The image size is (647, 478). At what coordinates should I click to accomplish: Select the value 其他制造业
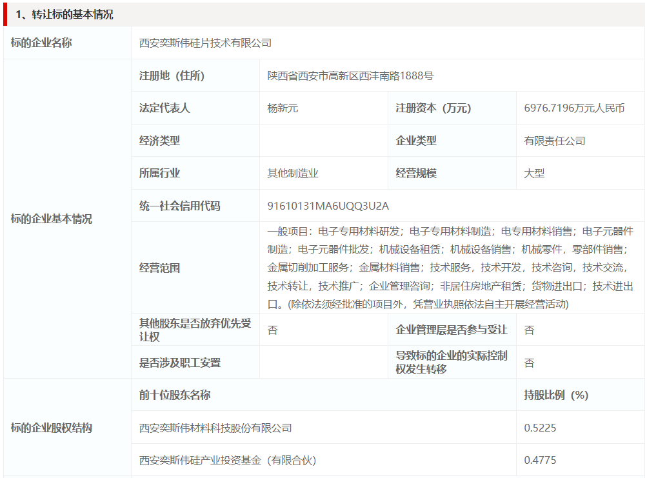(293, 174)
